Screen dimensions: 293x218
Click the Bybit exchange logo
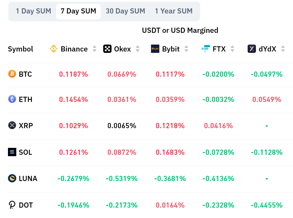[x=155, y=49]
